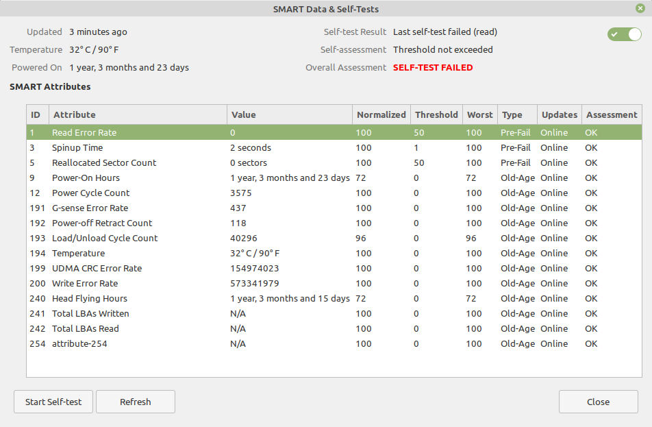
Task: Click Pre-Fail type in Spinup Time row
Action: coord(516,147)
